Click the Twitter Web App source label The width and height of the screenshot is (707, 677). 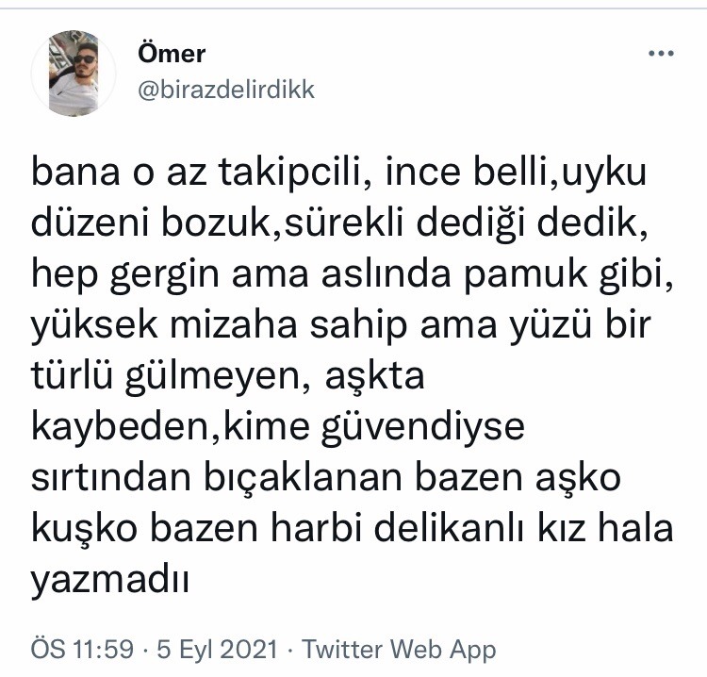point(398,650)
